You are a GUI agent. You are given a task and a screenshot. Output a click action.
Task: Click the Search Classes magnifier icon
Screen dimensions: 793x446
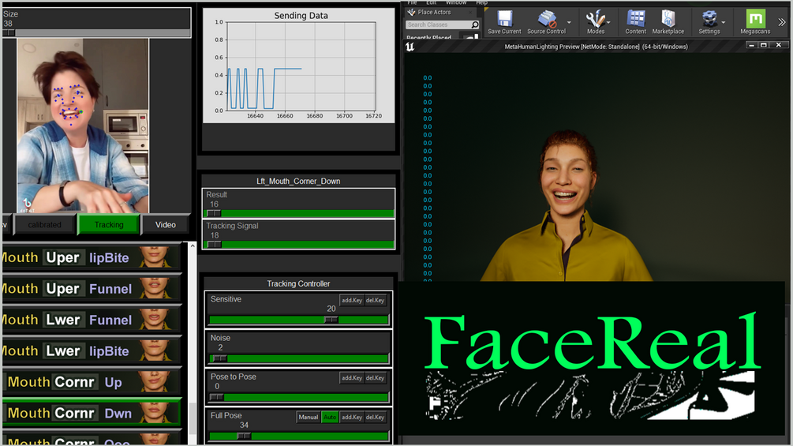pyautogui.click(x=475, y=24)
